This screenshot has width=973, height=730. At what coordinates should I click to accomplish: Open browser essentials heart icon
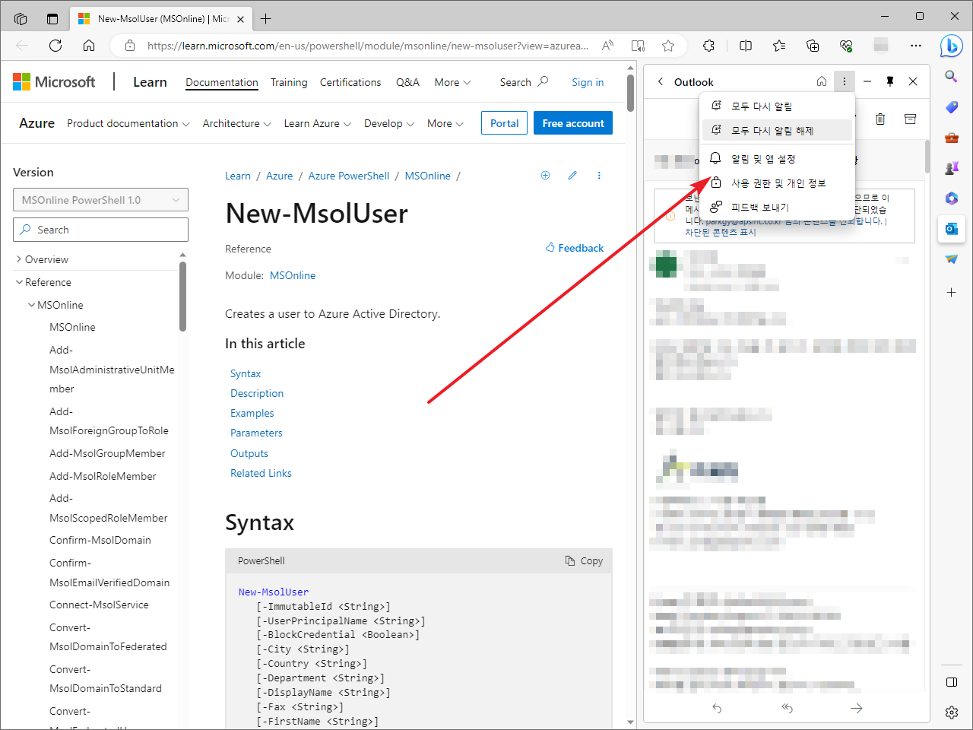point(846,46)
